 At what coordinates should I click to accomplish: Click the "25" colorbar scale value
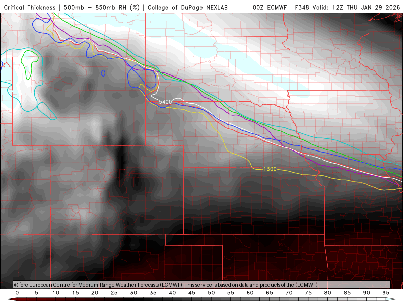click(x=114, y=293)
